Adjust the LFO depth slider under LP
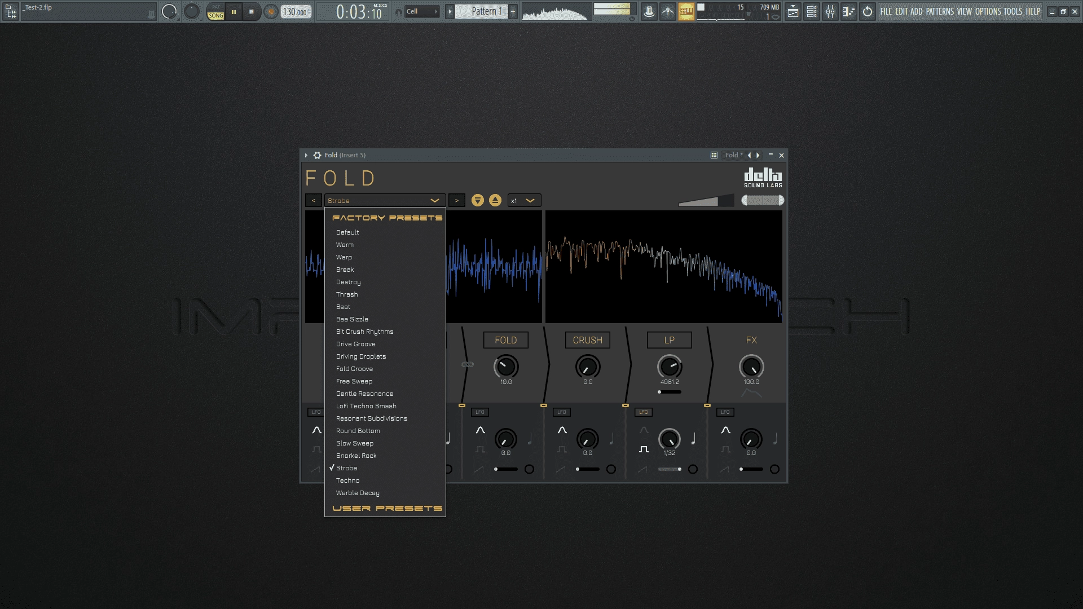The width and height of the screenshot is (1083, 609). point(670,469)
